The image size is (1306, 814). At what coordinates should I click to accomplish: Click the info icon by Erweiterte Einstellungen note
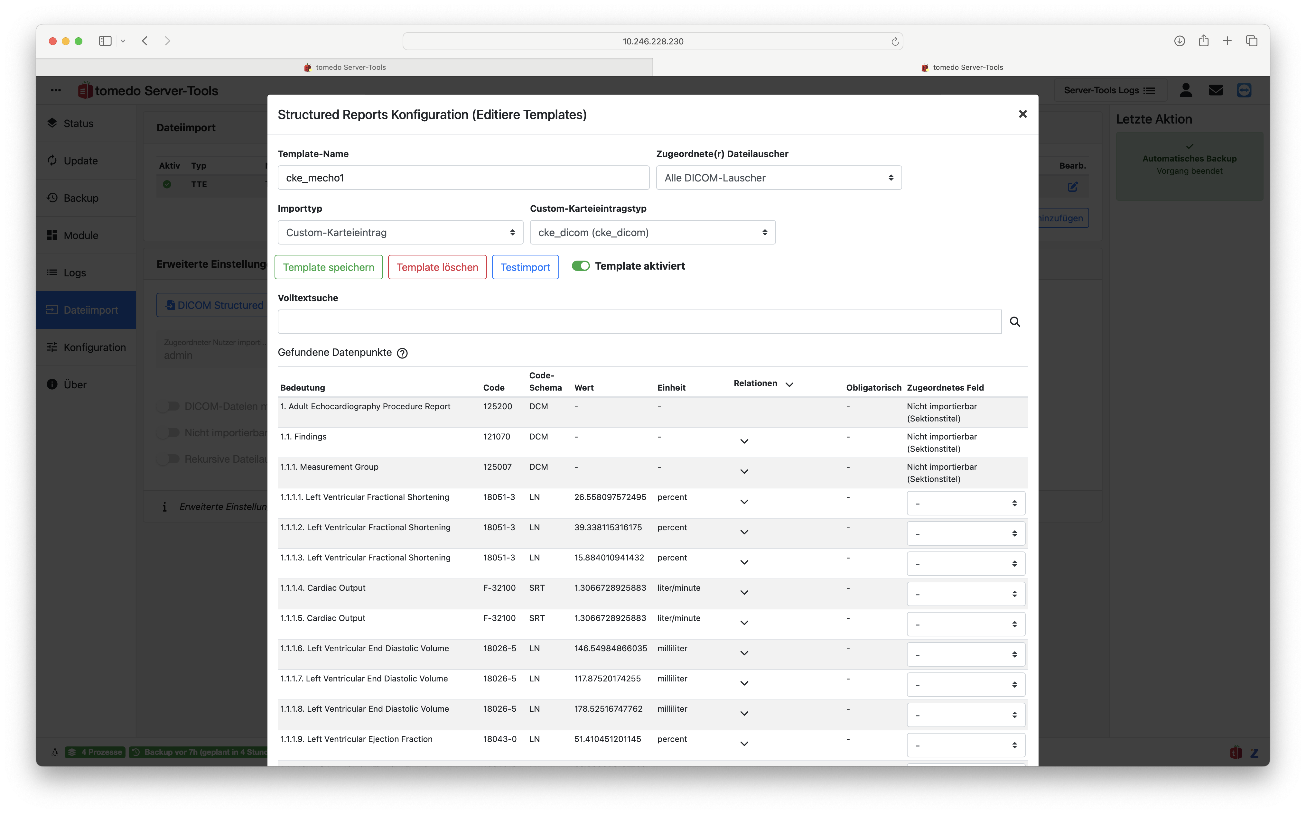tap(164, 507)
